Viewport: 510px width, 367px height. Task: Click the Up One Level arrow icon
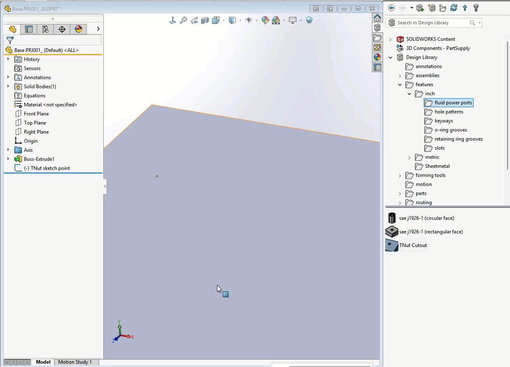(x=465, y=8)
